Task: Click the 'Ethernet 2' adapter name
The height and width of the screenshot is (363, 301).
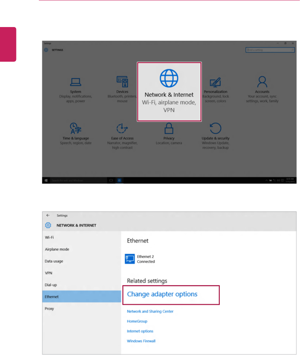Action: pyautogui.click(x=146, y=256)
